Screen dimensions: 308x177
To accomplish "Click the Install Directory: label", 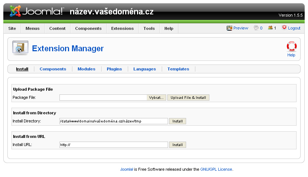I will point(27,121).
